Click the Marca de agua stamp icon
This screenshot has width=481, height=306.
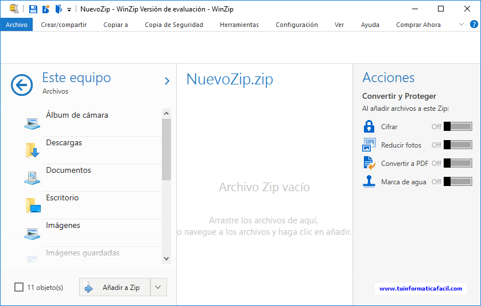(x=369, y=181)
